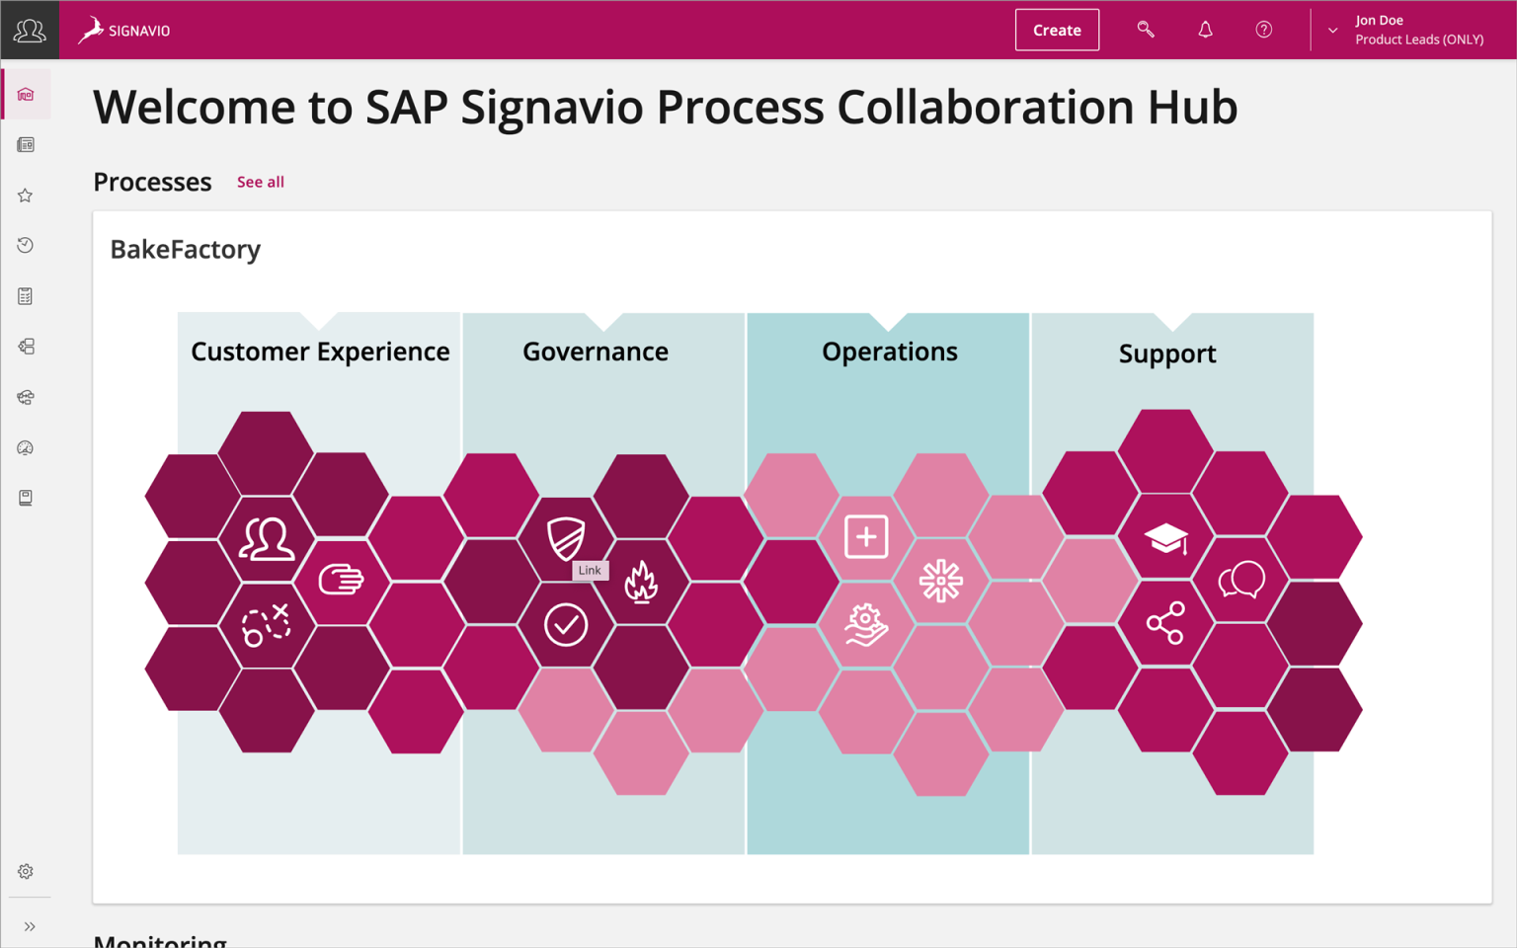This screenshot has height=948, width=1517.
Task: Open the settings gear at the sidebar bottom
Action: (x=25, y=872)
